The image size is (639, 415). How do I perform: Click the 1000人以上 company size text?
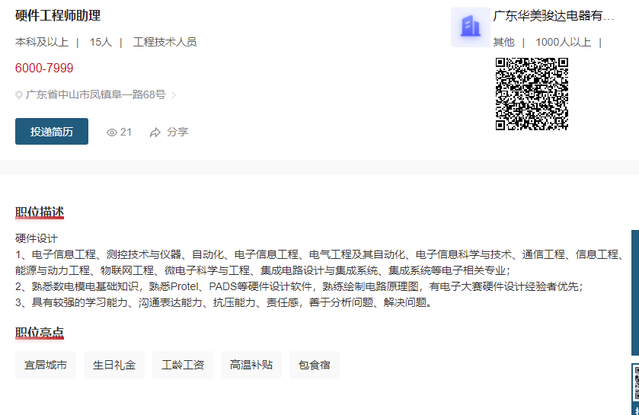(x=563, y=42)
